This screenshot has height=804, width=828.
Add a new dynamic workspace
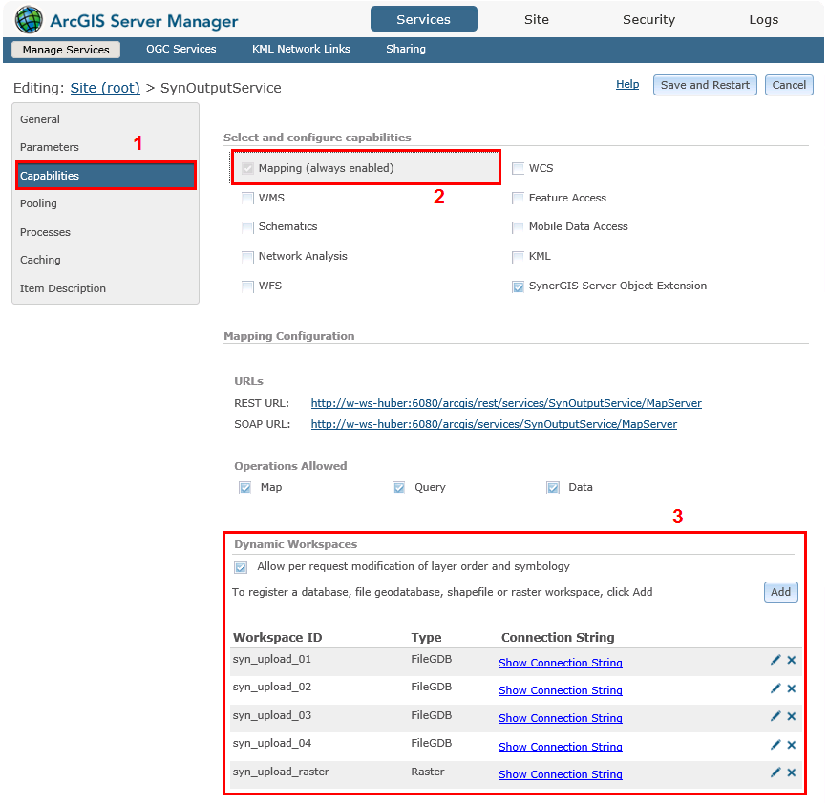pos(780,592)
